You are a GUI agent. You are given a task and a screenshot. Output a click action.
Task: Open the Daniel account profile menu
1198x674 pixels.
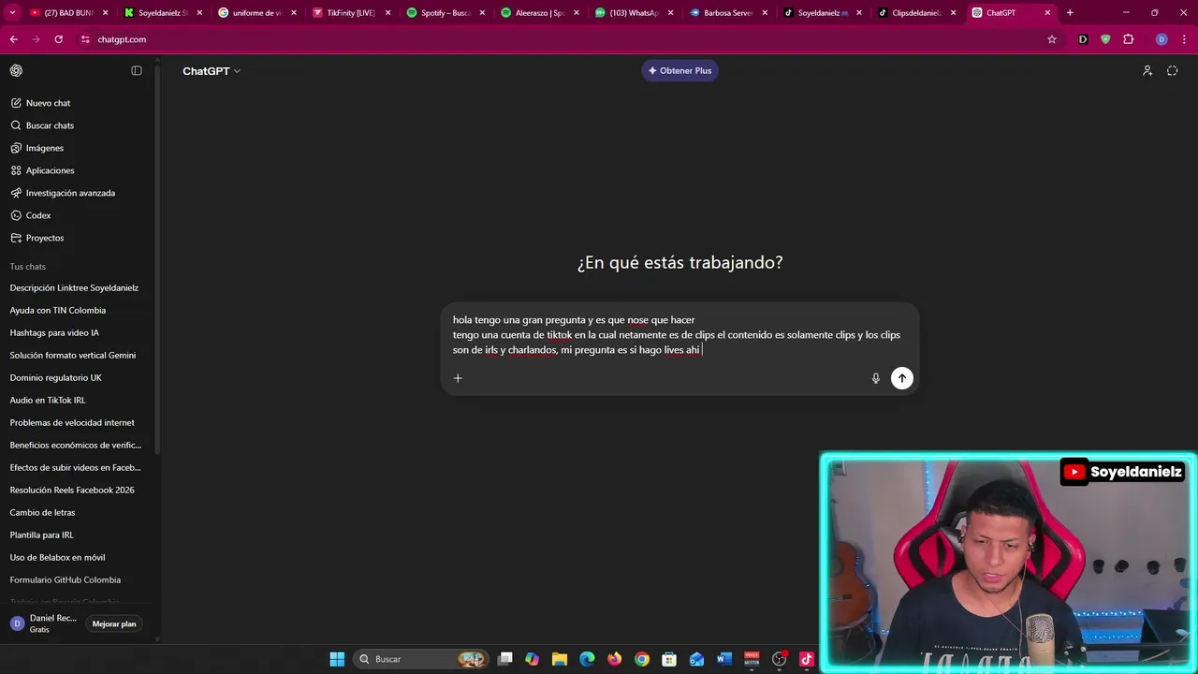(x=44, y=623)
